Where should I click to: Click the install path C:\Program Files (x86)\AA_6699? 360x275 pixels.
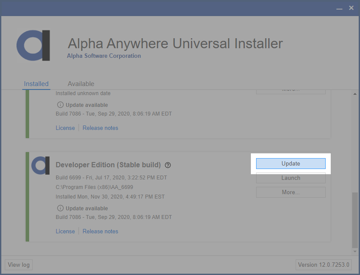(94, 187)
